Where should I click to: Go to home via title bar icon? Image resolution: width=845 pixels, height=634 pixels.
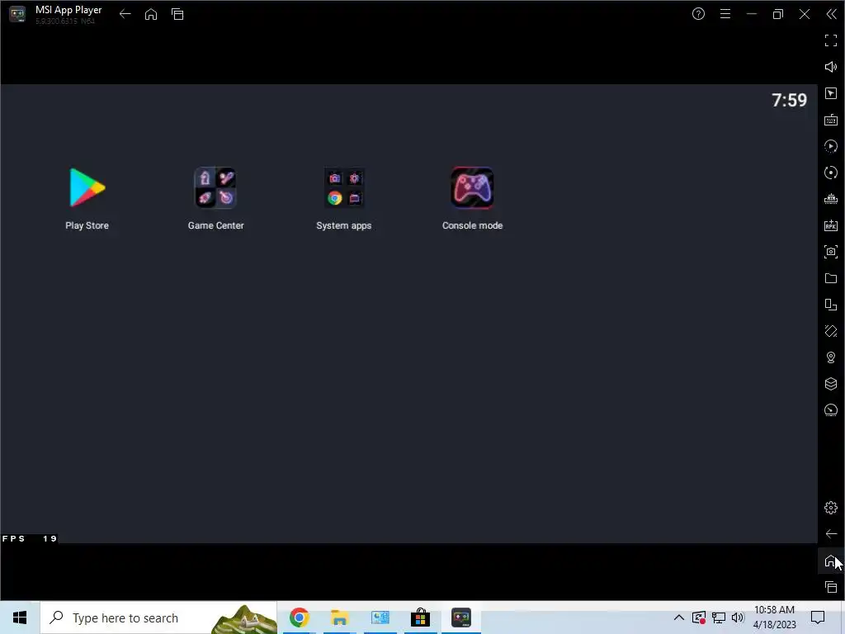(x=151, y=14)
